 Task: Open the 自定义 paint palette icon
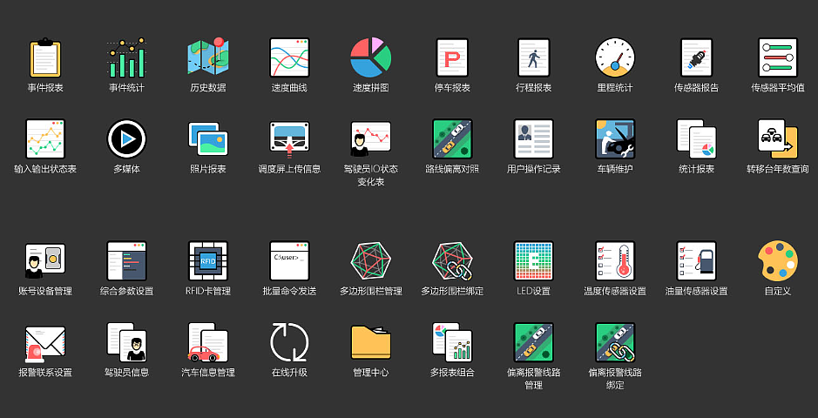tap(778, 260)
